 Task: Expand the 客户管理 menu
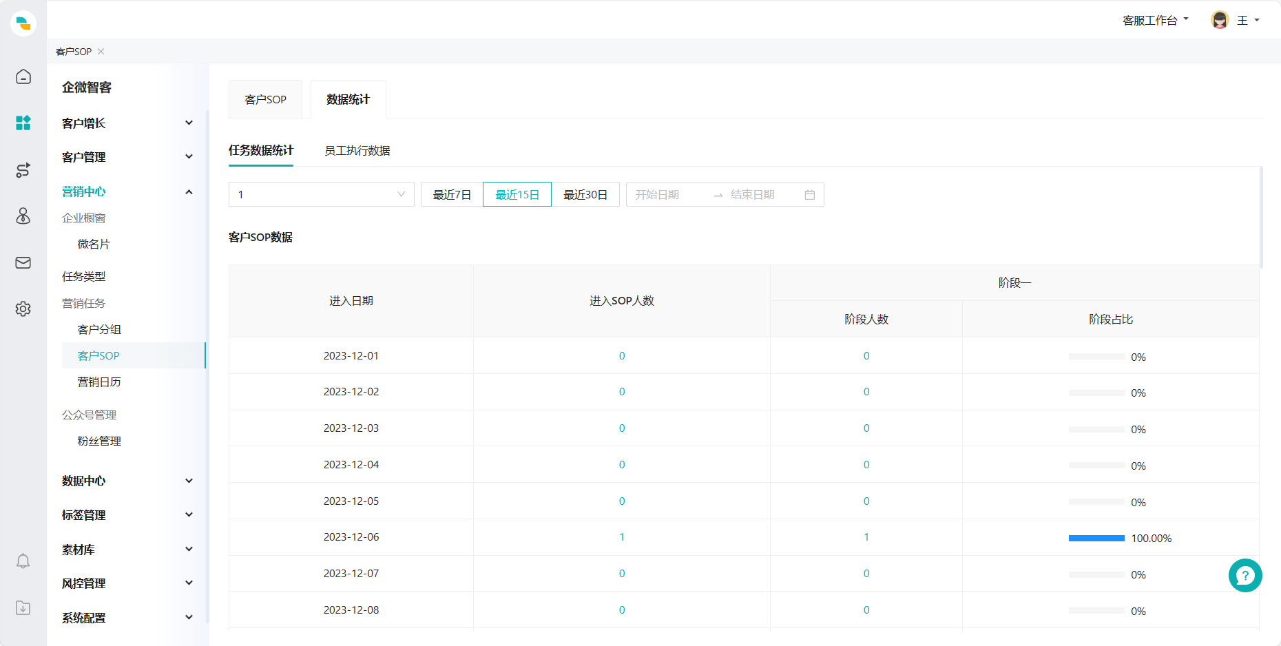127,157
